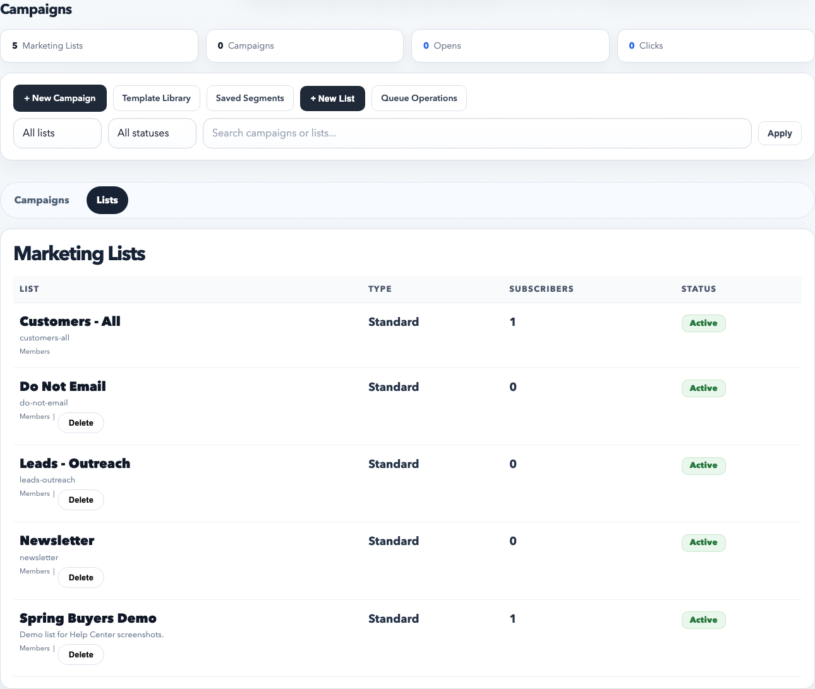Delete the Do Not Email list
Image resolution: width=815 pixels, height=689 pixels.
81,423
